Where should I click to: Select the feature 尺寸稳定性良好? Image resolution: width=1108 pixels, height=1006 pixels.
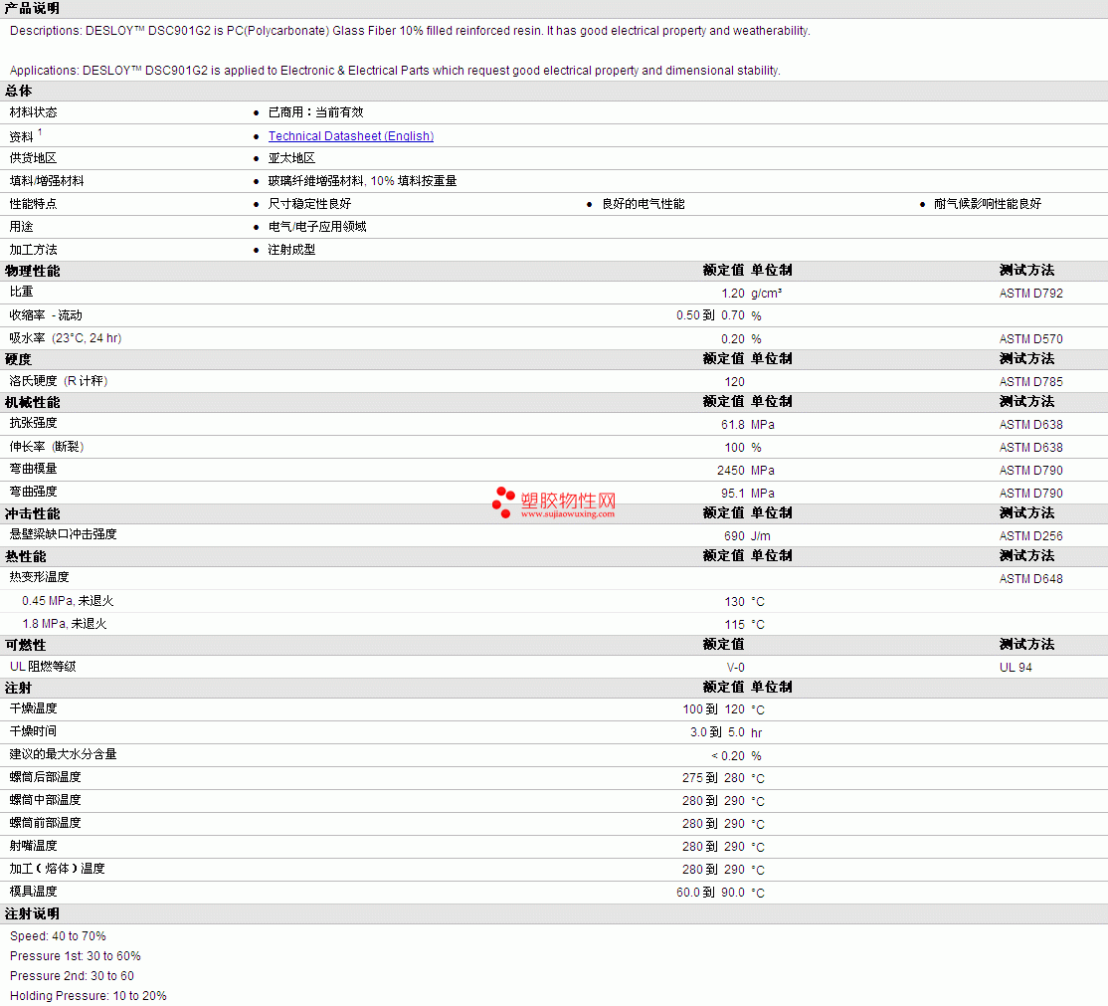point(309,204)
